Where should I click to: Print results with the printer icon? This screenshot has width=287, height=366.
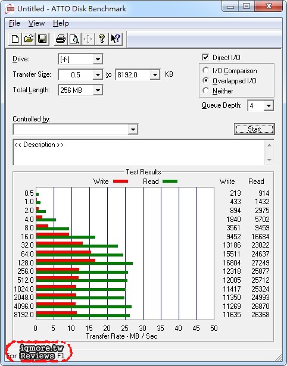point(61,39)
